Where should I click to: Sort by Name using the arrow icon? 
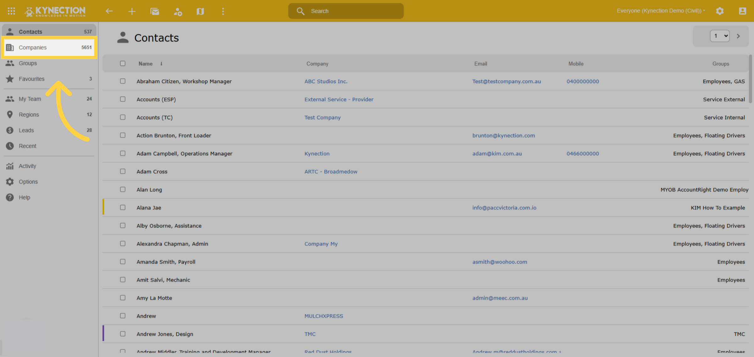click(x=161, y=64)
